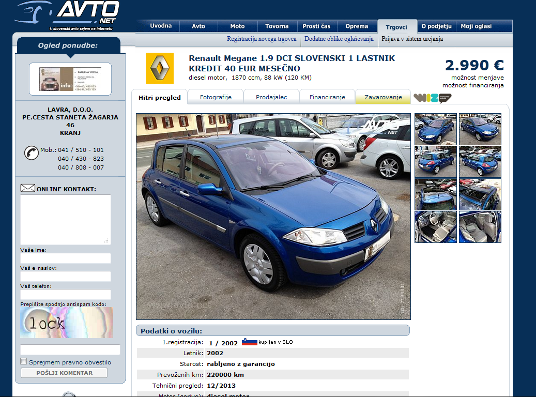Screen dimensions: 536x397
Task: Click the Ogled ponudbe header
Action: tap(68, 45)
